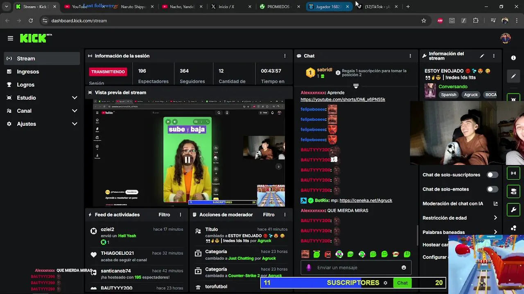This screenshot has width=524, height=294.
Task: Expand the Canal sidebar section
Action: (75, 111)
